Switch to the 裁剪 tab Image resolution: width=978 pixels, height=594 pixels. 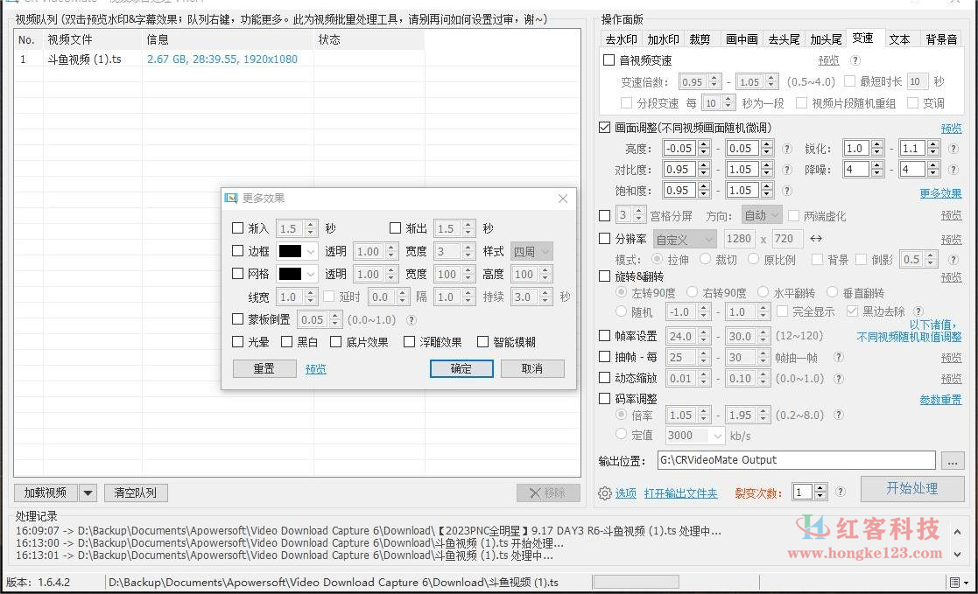click(700, 39)
